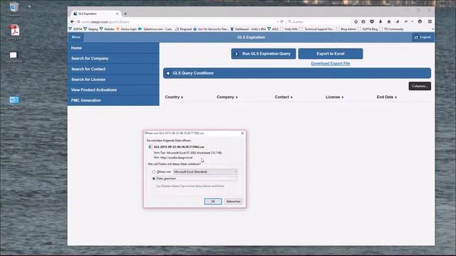Bookmark this page with the star icon
Image resolution: width=456 pixels, height=256 pixels.
356,22
